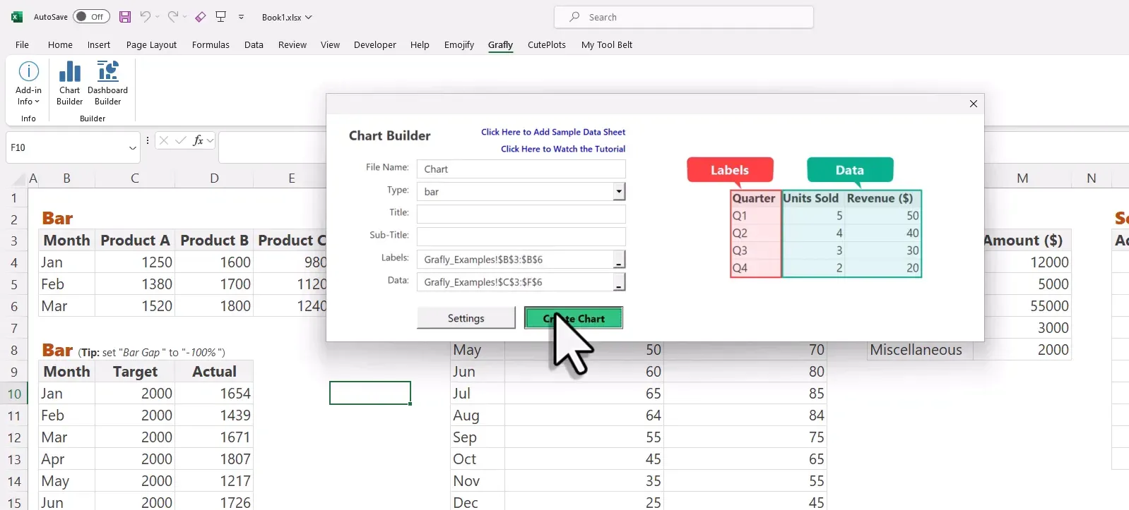Open the View tab
The height and width of the screenshot is (510, 1129).
(x=330, y=44)
